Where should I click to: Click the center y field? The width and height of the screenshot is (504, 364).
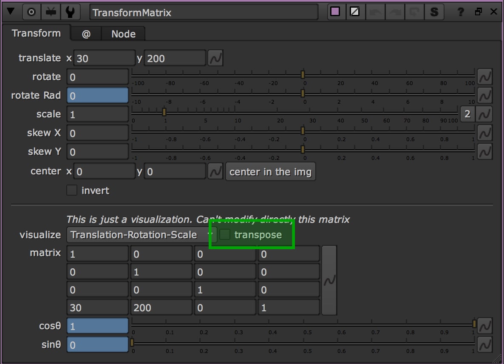(x=175, y=171)
